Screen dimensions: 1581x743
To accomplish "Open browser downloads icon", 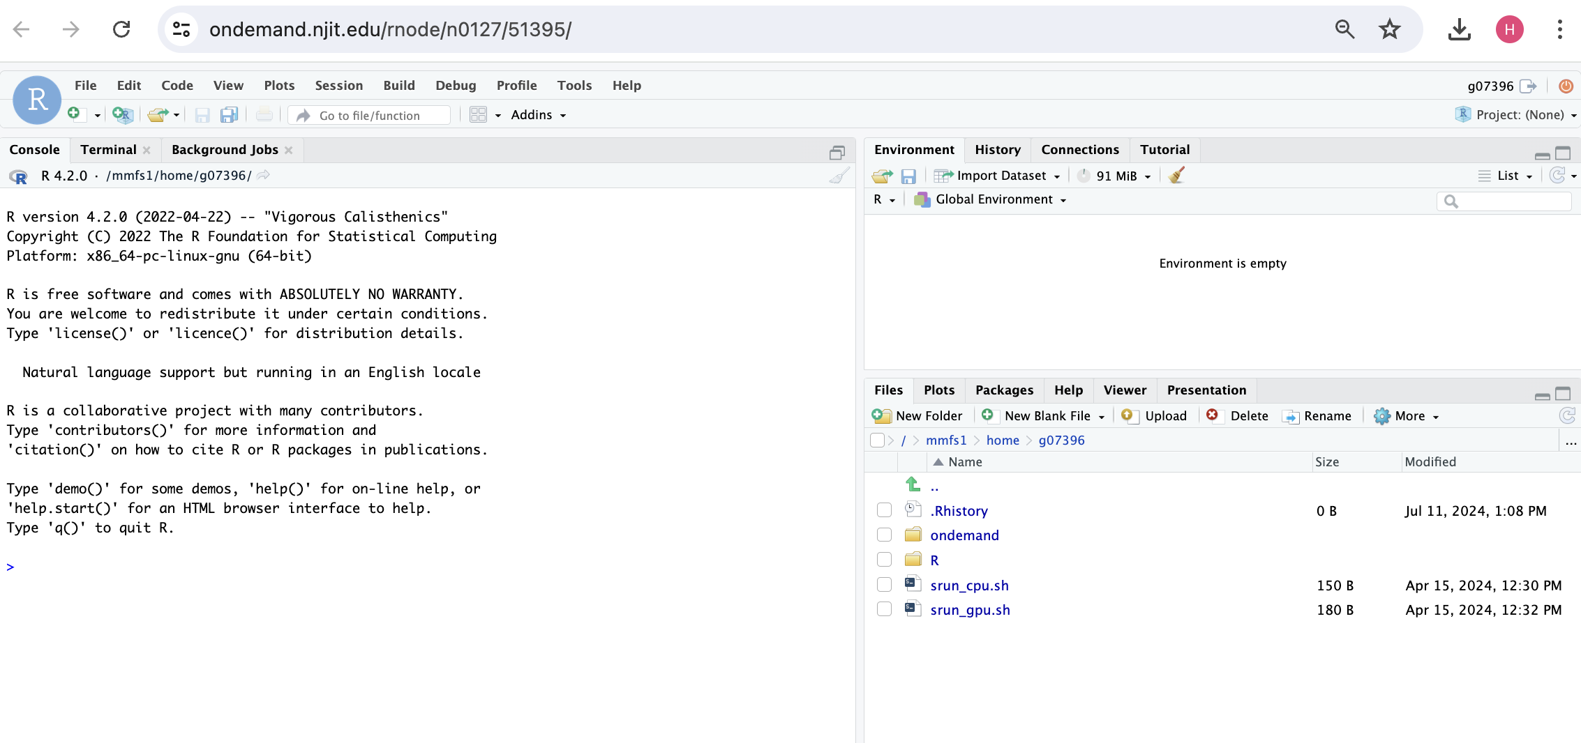I will coord(1460,29).
